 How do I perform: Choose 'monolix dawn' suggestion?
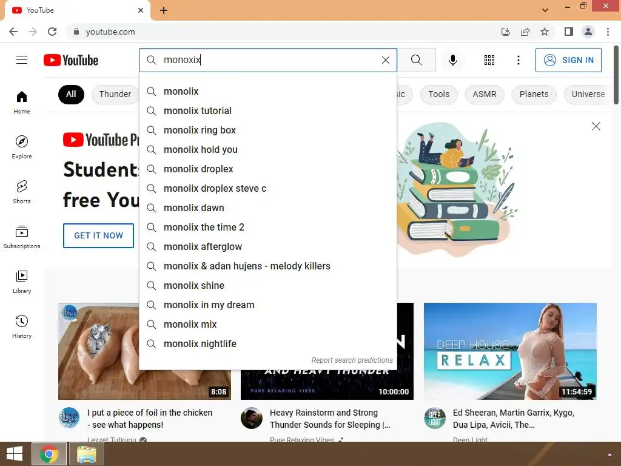click(267, 208)
